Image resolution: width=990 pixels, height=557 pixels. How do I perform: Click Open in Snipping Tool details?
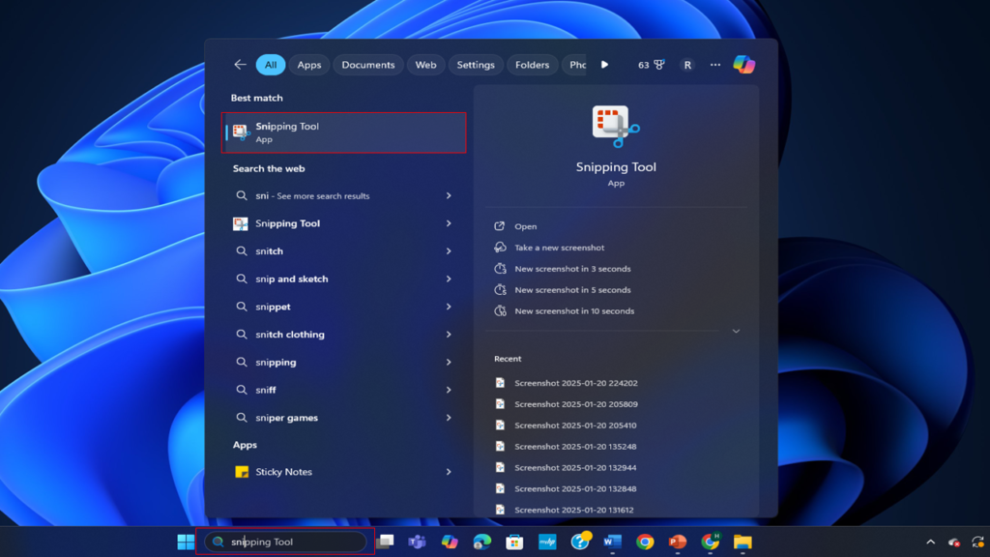click(x=525, y=226)
